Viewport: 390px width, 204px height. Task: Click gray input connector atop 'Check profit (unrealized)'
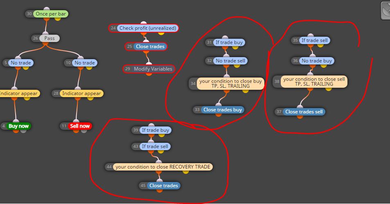(144, 23)
